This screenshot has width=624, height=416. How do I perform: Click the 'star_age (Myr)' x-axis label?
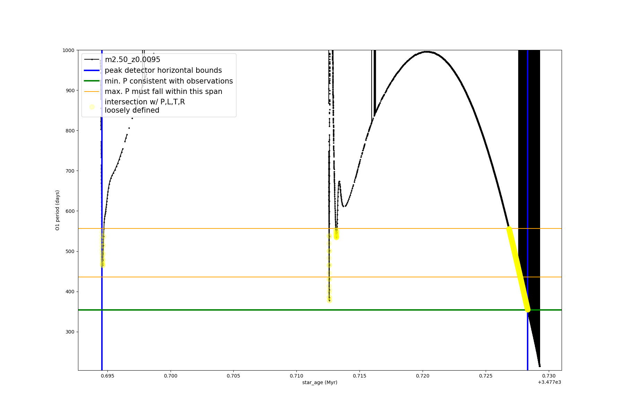pos(320,382)
